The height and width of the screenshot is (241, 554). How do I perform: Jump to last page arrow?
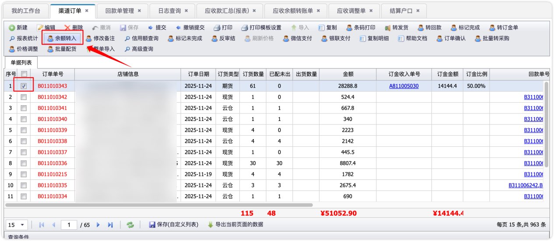(x=110, y=225)
